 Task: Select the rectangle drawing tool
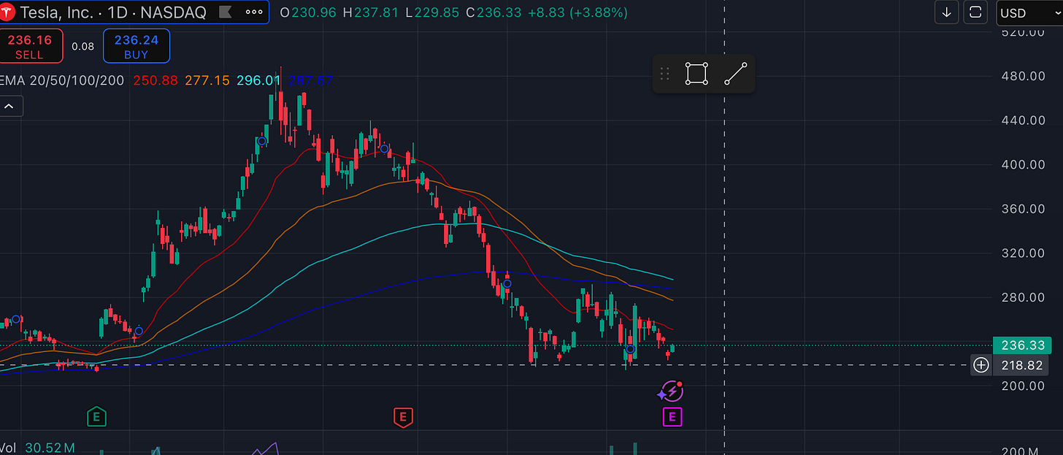click(x=696, y=74)
